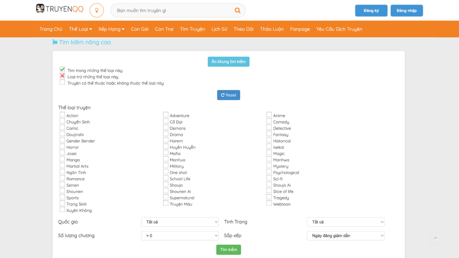Select the Truyện Màu checkbox
The image size is (459, 258).
(x=166, y=203)
